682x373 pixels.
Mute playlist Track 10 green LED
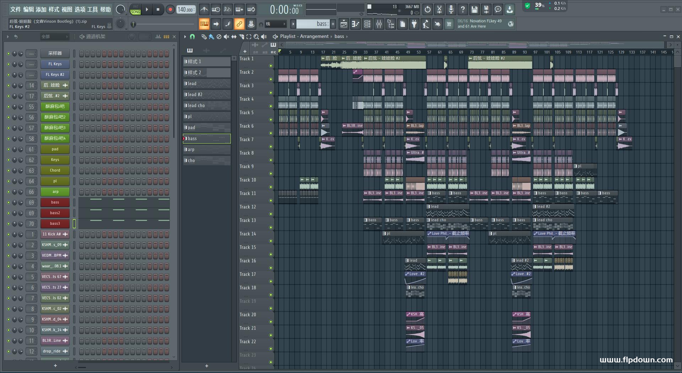[271, 187]
